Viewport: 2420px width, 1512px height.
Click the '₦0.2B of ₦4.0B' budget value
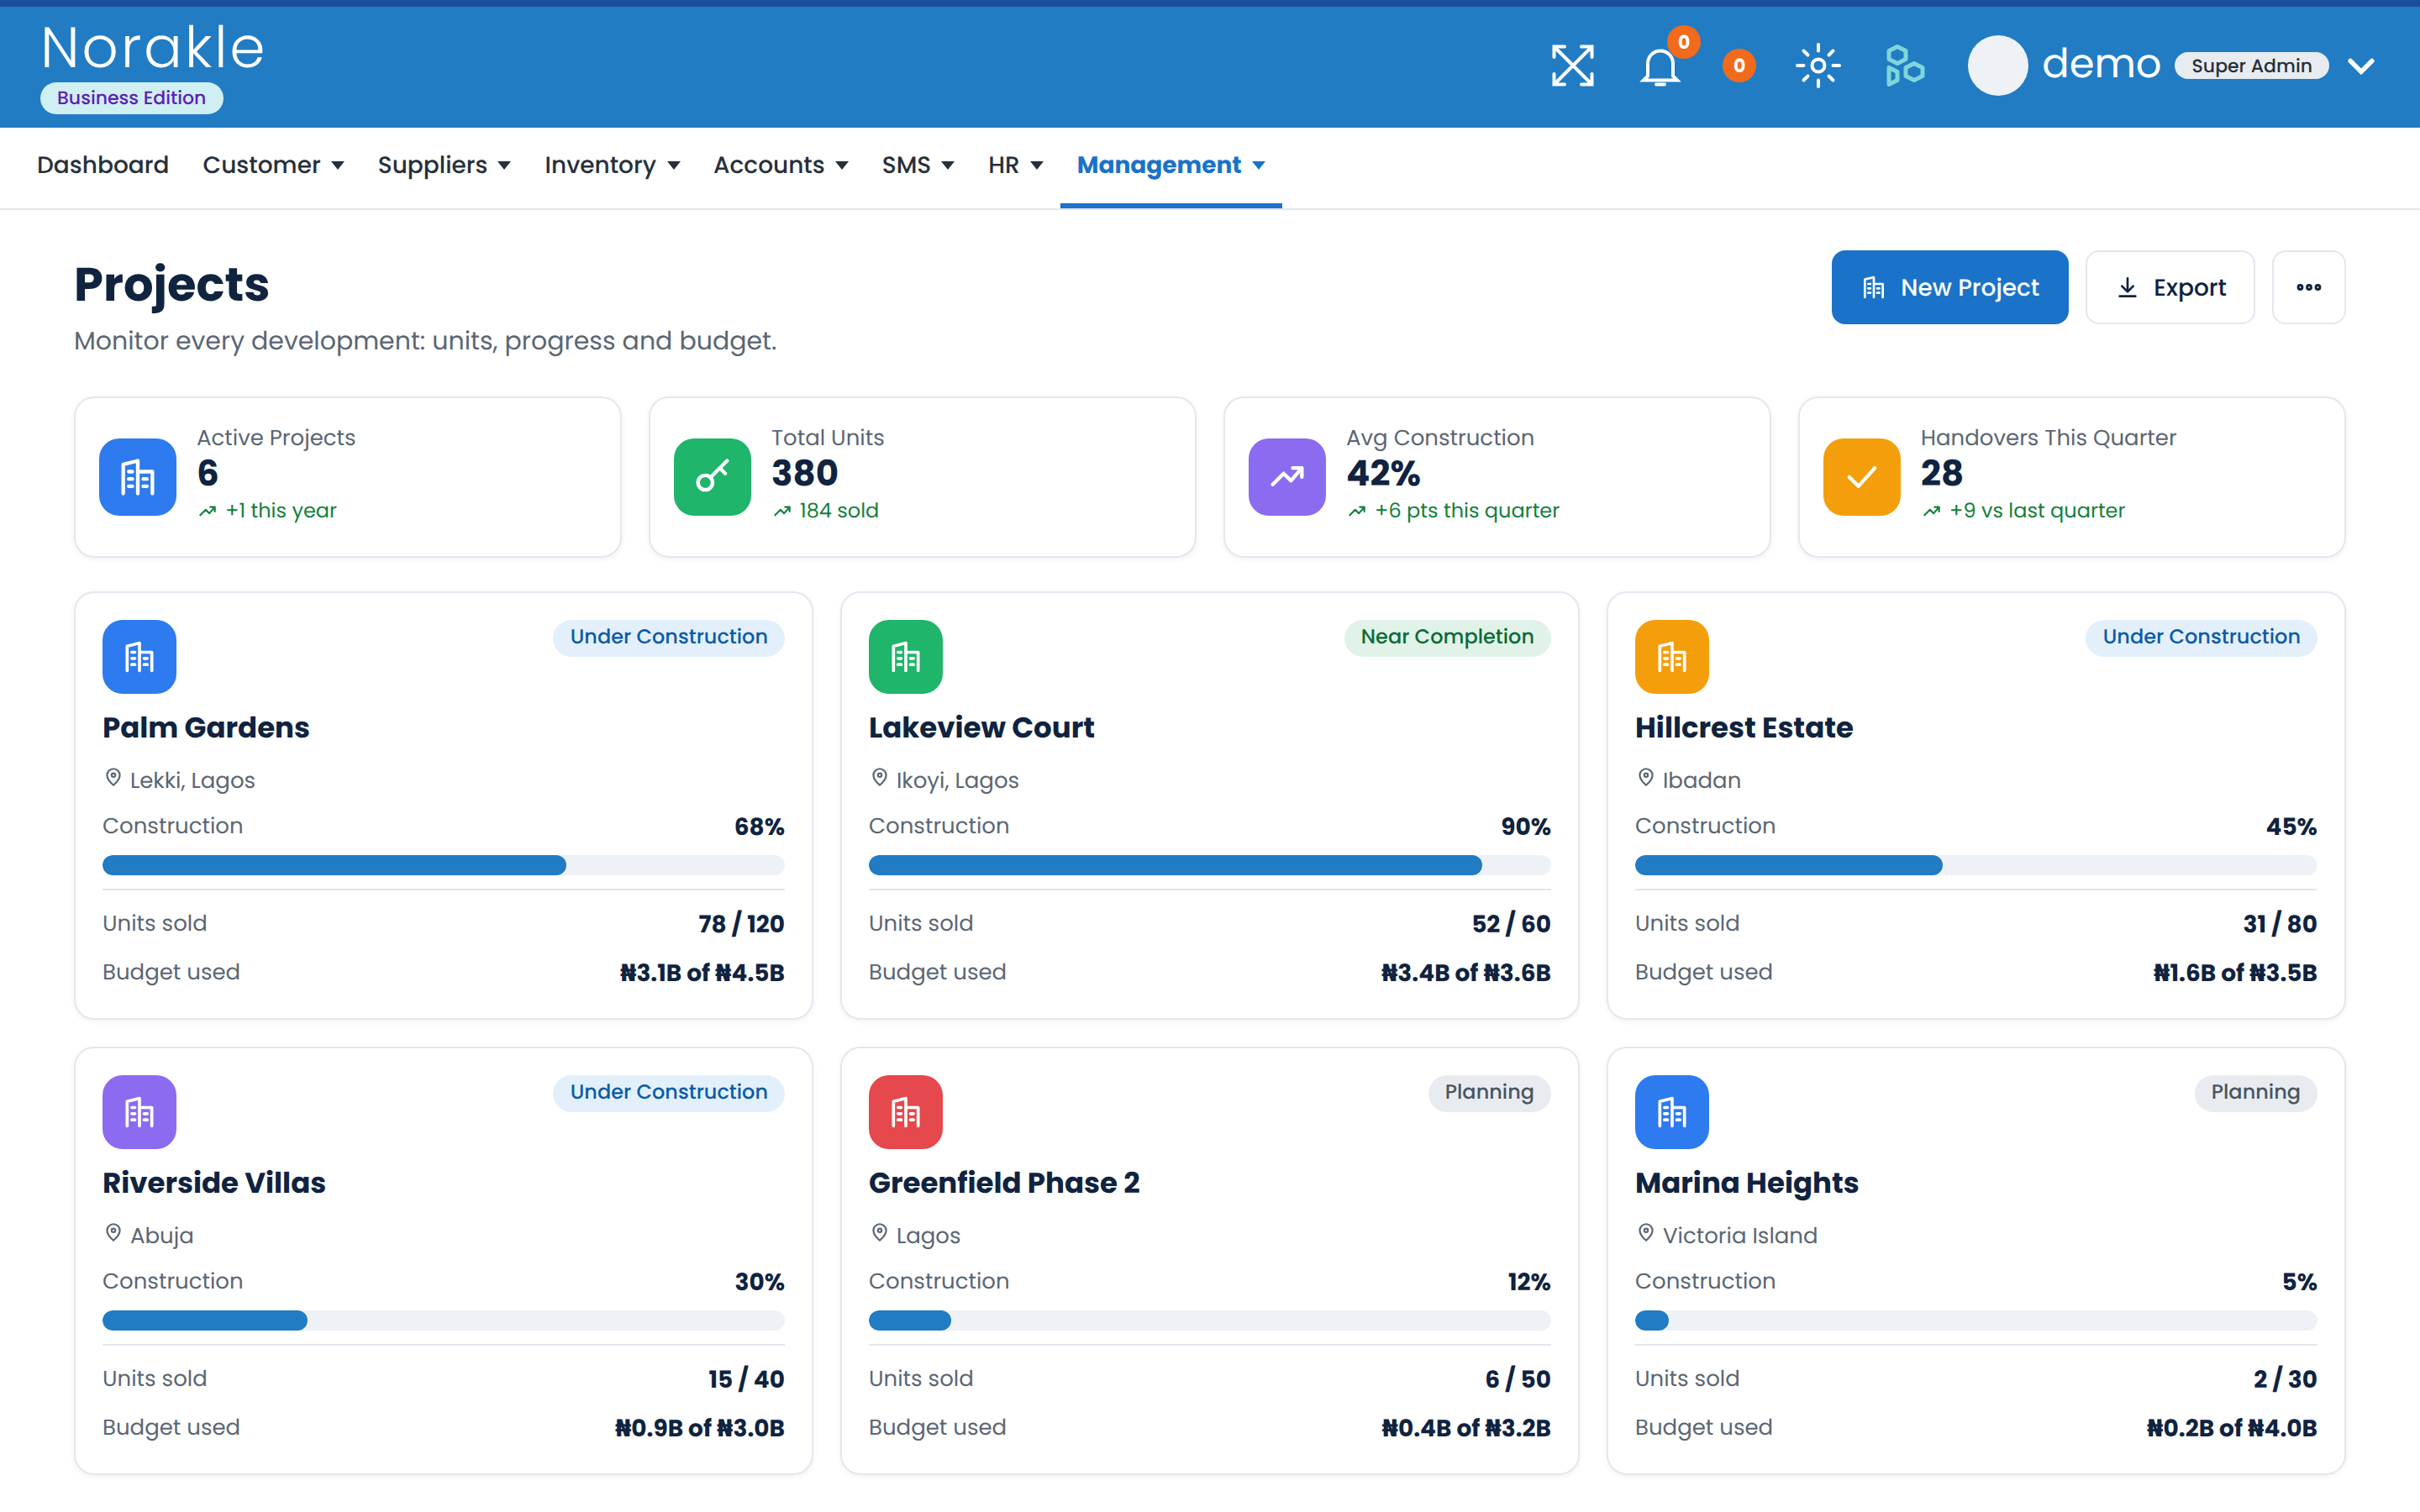click(2231, 1427)
